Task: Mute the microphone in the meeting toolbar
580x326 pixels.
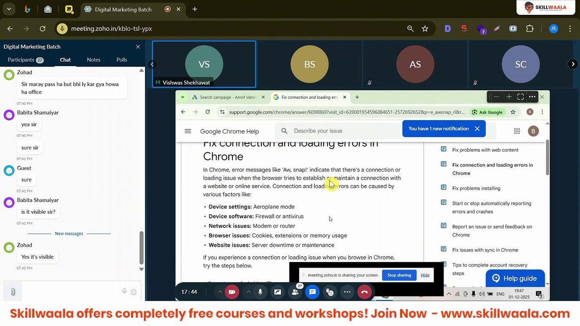Action: (260, 292)
